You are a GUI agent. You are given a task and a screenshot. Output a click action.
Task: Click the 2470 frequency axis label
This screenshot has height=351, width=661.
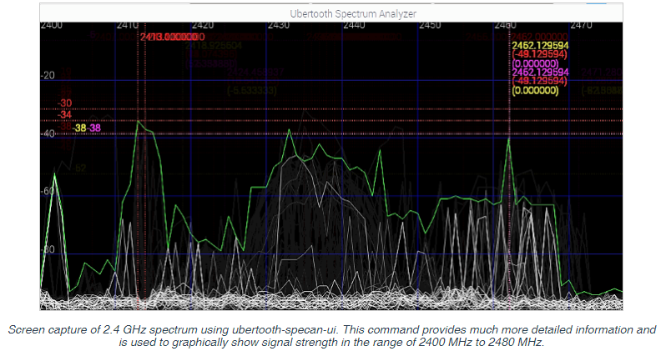(582, 25)
